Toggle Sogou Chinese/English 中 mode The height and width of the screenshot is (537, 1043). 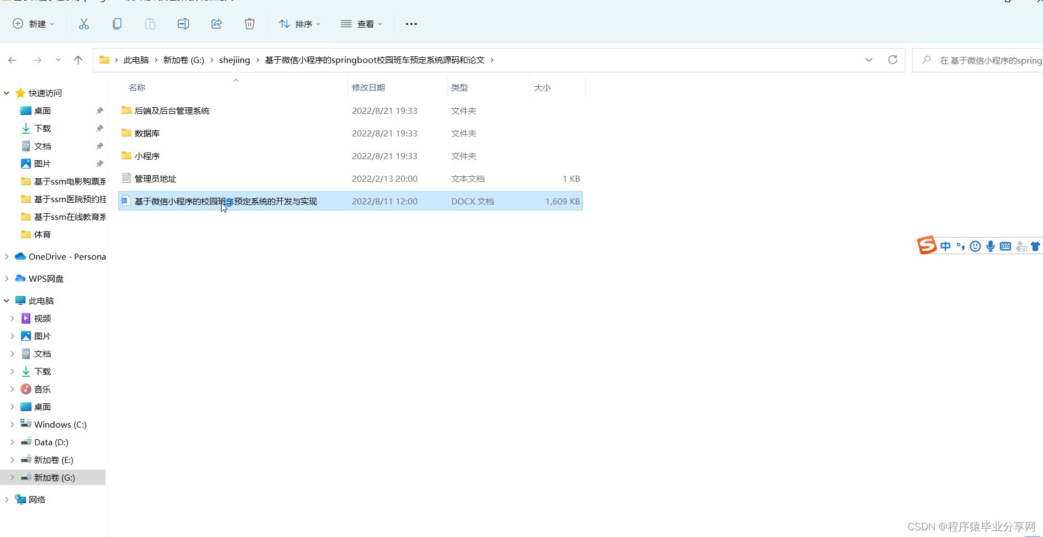pos(945,246)
